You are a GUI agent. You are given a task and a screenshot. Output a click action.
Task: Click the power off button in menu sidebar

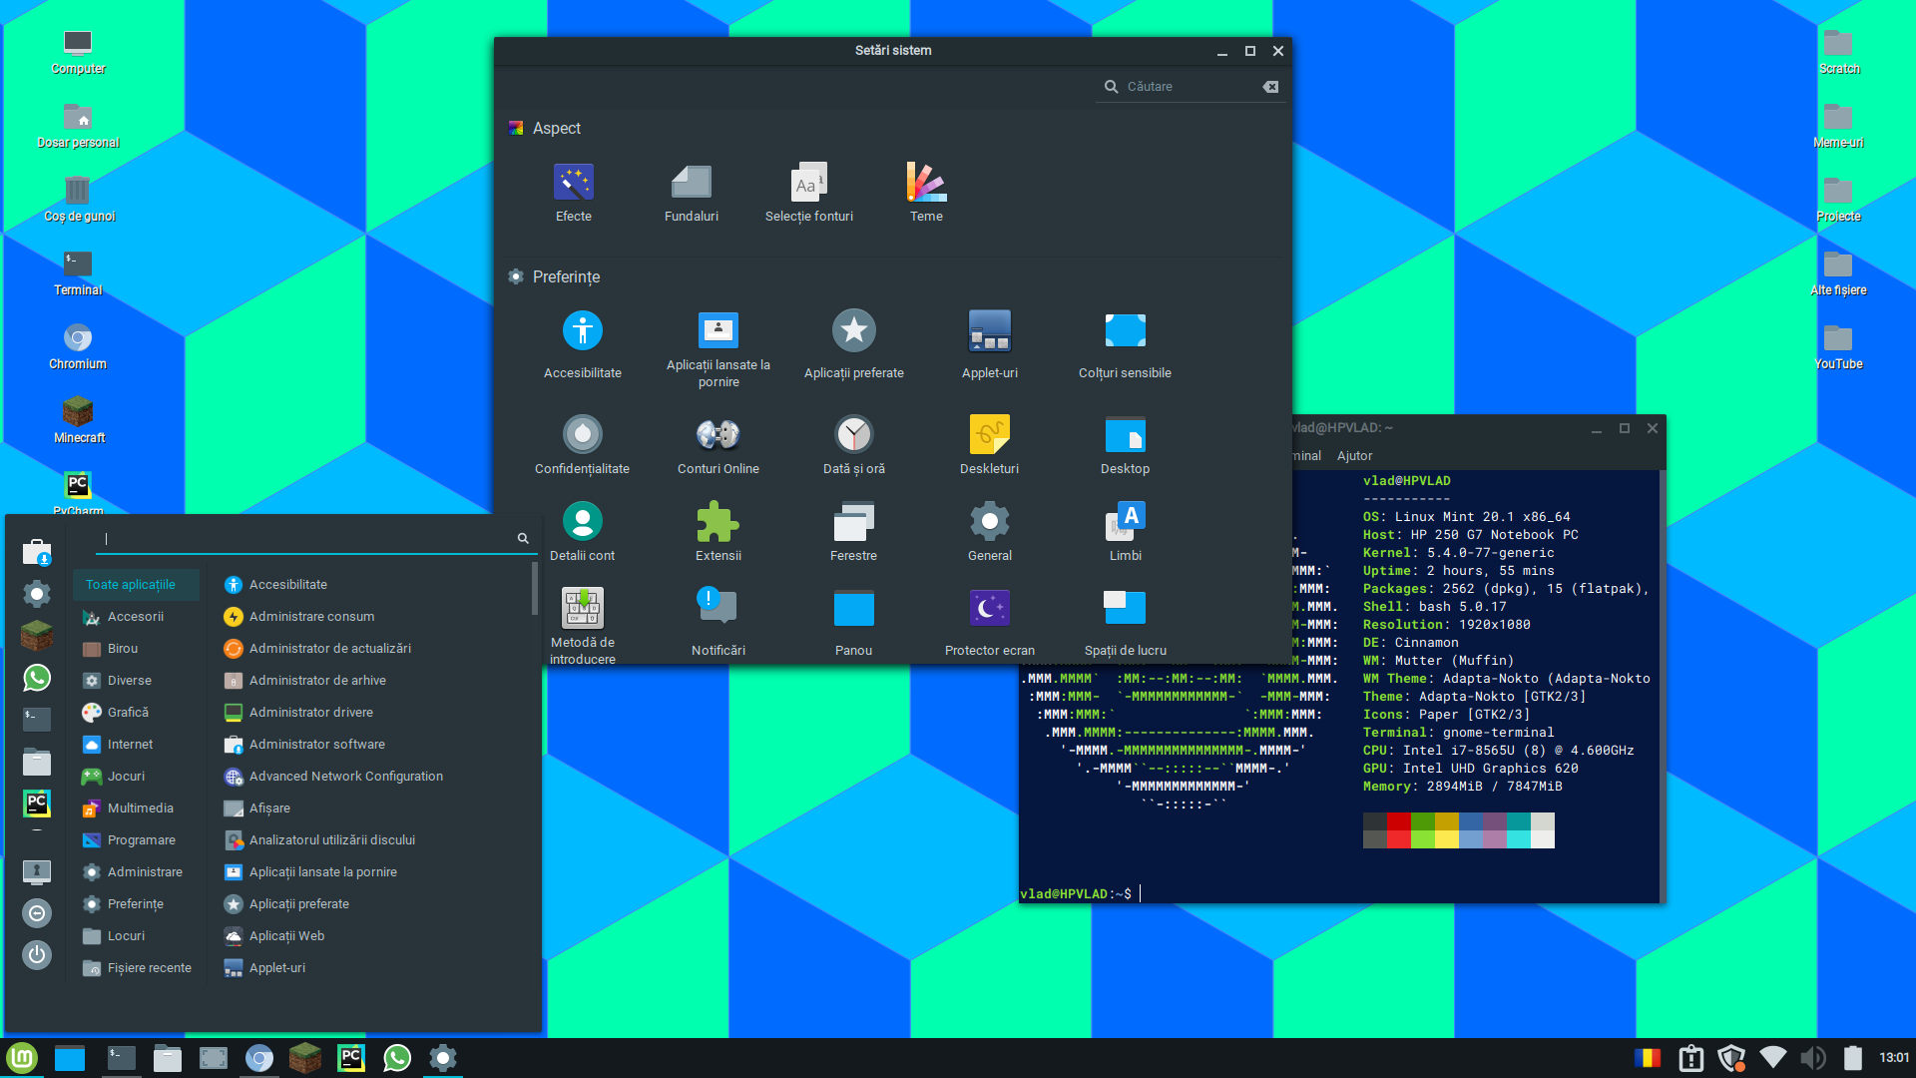[37, 954]
